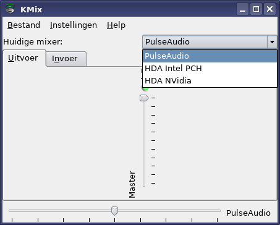Open the Bestand menu
280x225 pixels.
pos(23,25)
